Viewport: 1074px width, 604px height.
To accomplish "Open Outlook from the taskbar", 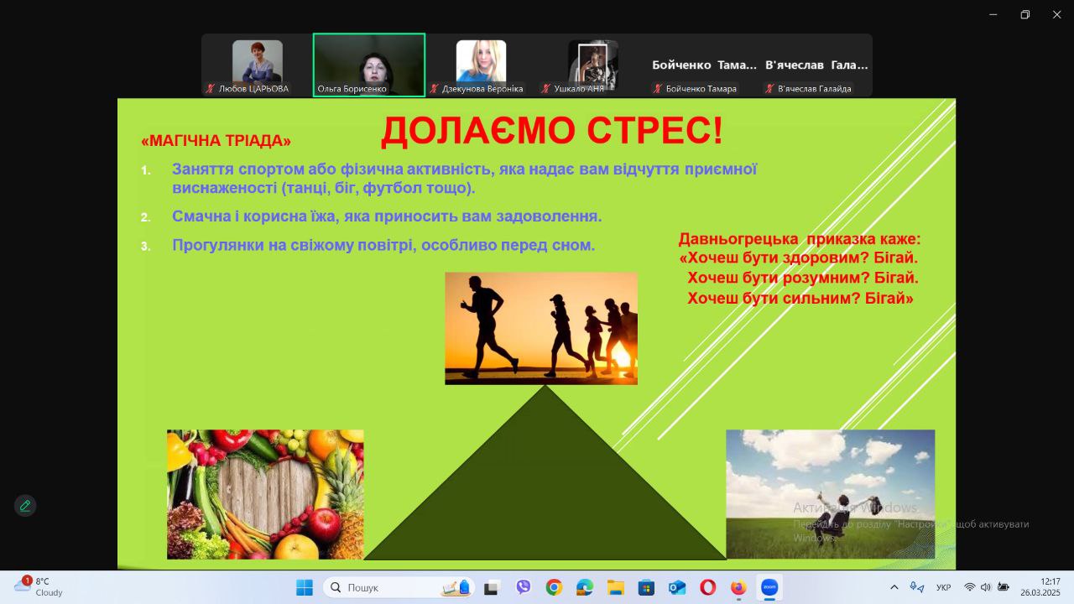I will [x=677, y=587].
